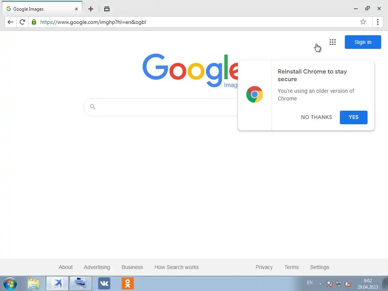Click the Show desktop strip beside the clock
The image size is (388, 291).
(385, 283)
